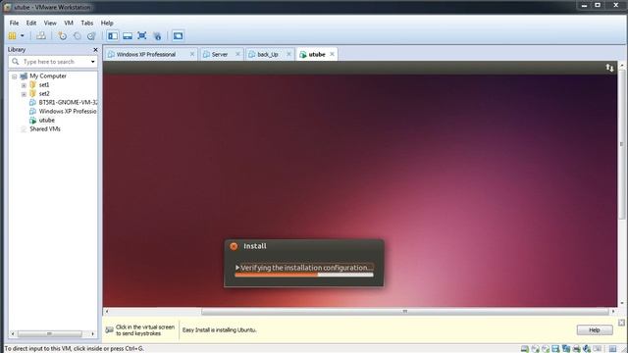628x353 pixels.
Task: Click the yellow power/suspend toolbar icon
Action: click(12, 36)
